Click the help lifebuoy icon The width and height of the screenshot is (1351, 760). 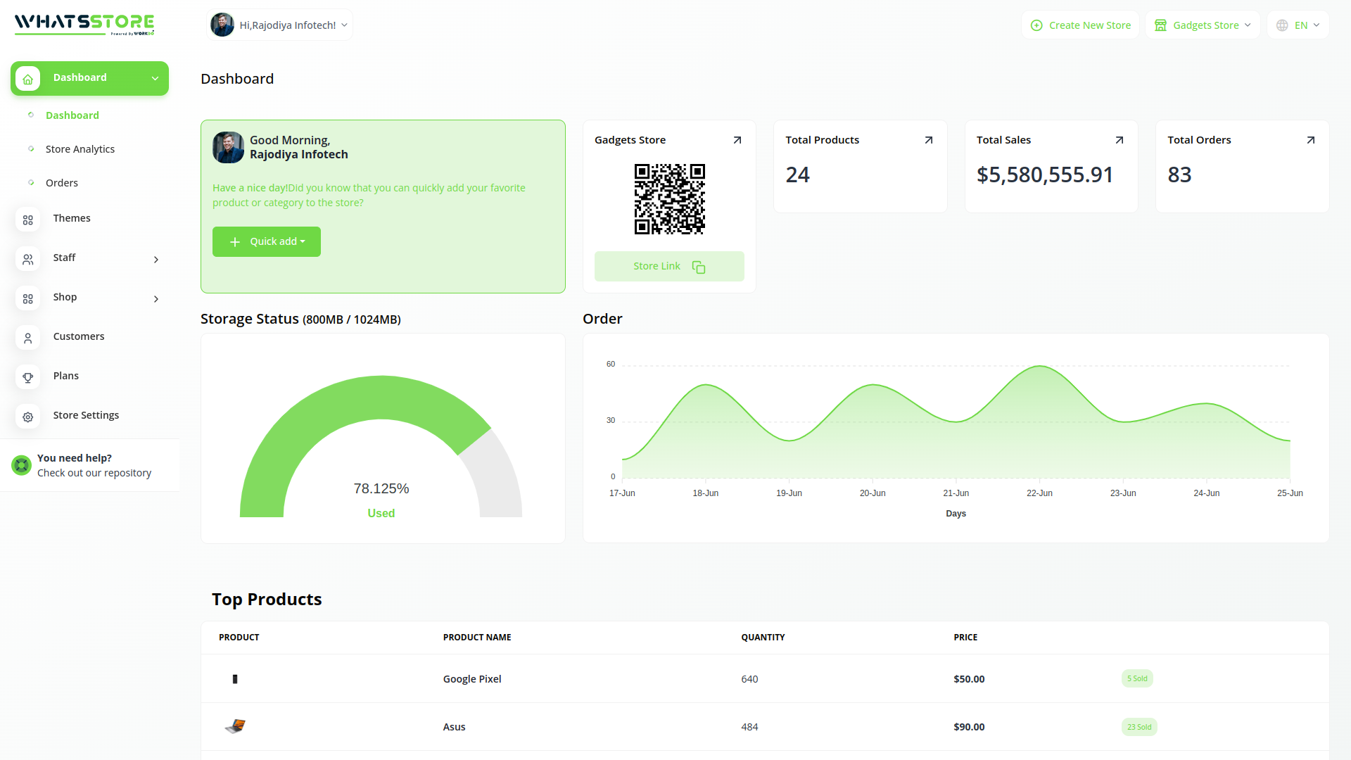pos(21,465)
